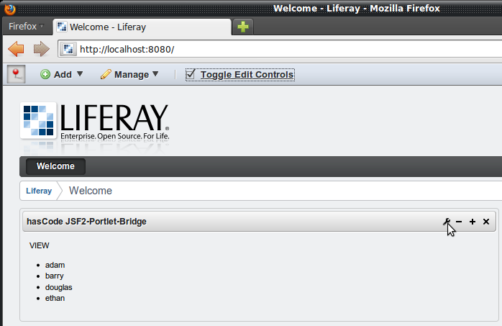This screenshot has width=502, height=326.
Task: Toggle the Edit Controls checkbox
Action: pyautogui.click(x=191, y=74)
